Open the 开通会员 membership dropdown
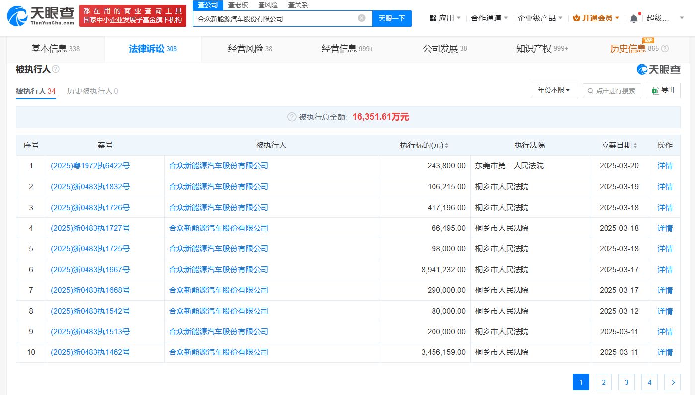 [596, 18]
